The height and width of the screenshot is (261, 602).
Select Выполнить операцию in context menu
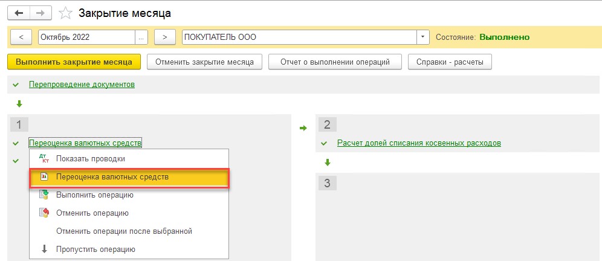pos(129,195)
